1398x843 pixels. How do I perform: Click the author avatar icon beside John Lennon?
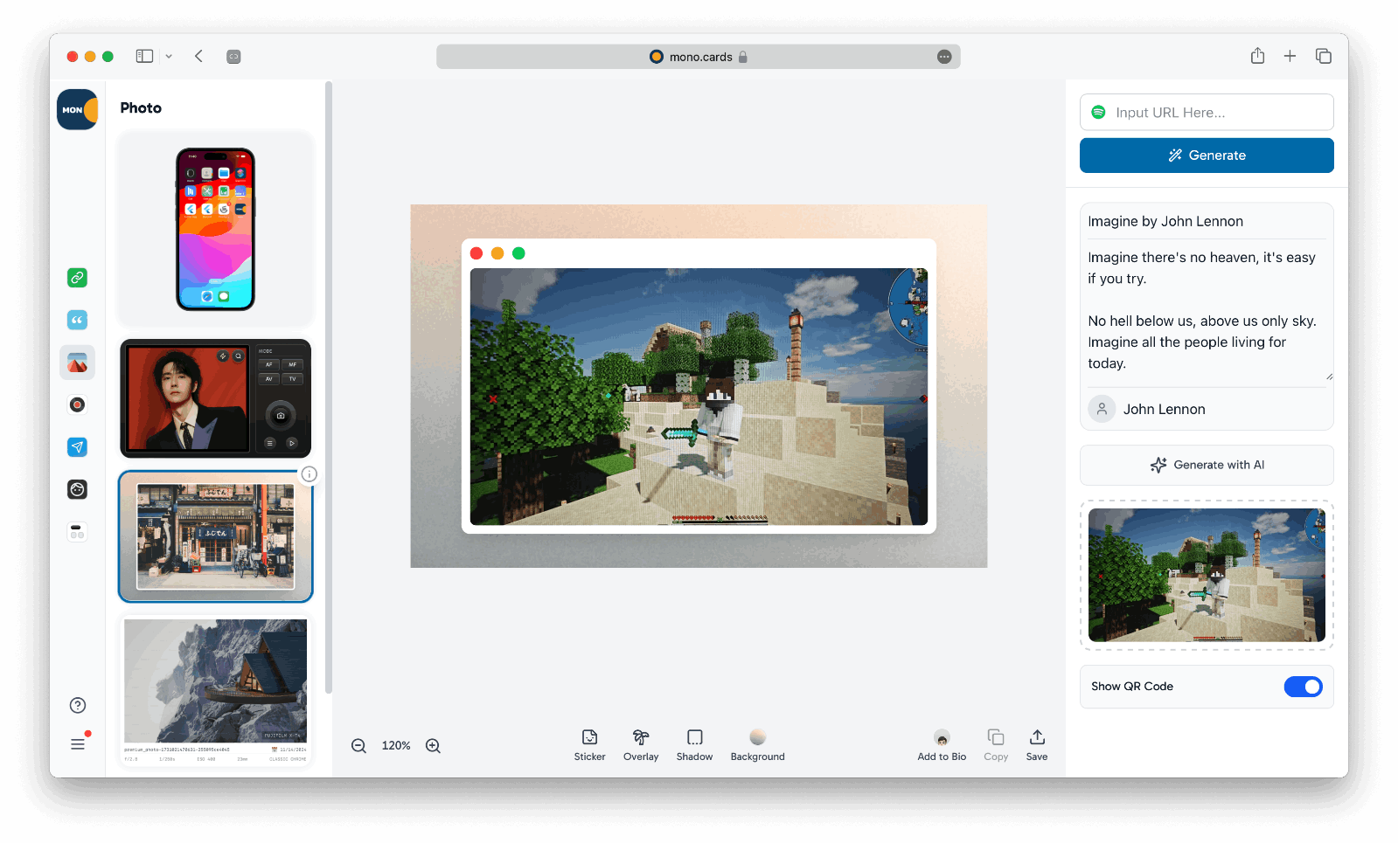click(1102, 409)
